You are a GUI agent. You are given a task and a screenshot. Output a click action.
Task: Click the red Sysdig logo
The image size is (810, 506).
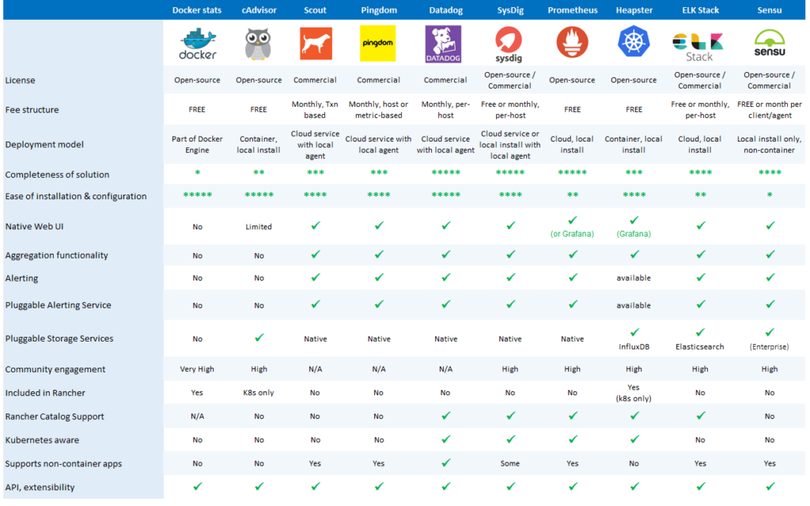pos(509,44)
